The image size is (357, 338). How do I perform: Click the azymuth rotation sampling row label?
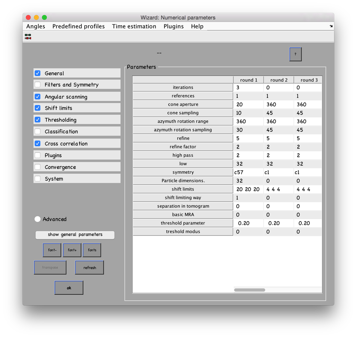183,130
